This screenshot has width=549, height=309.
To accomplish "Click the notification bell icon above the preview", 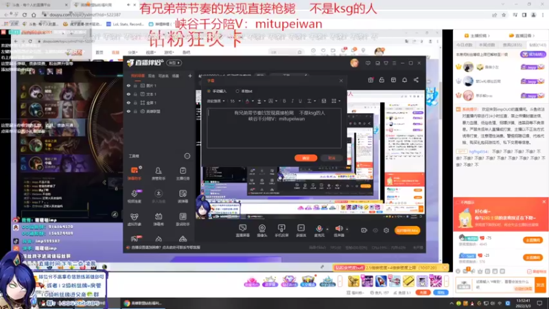I will [x=404, y=80].
